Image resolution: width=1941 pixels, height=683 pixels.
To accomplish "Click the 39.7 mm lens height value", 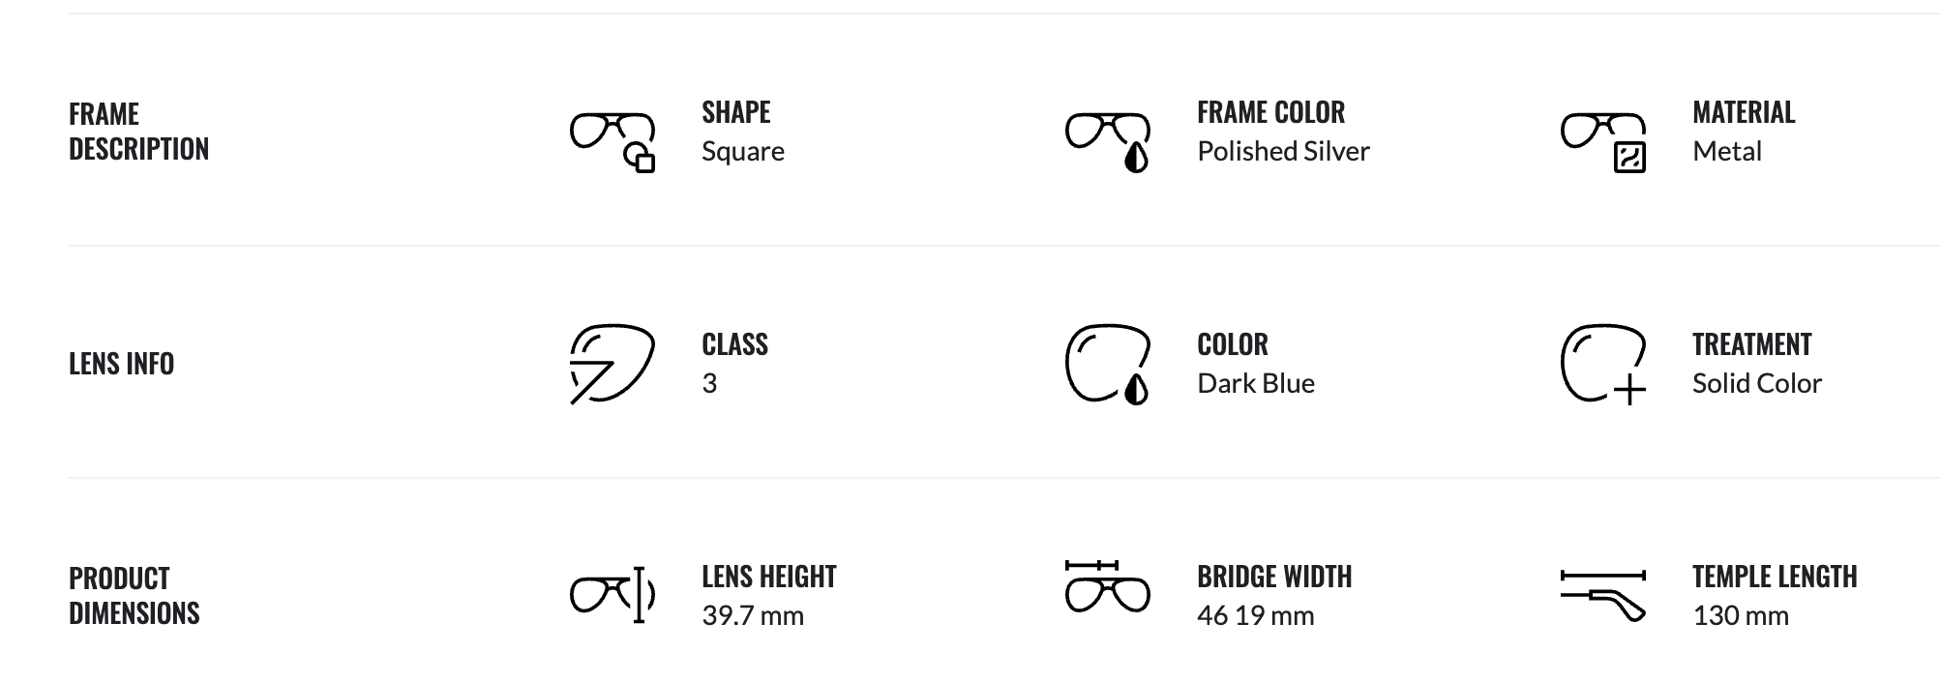I will point(752,616).
